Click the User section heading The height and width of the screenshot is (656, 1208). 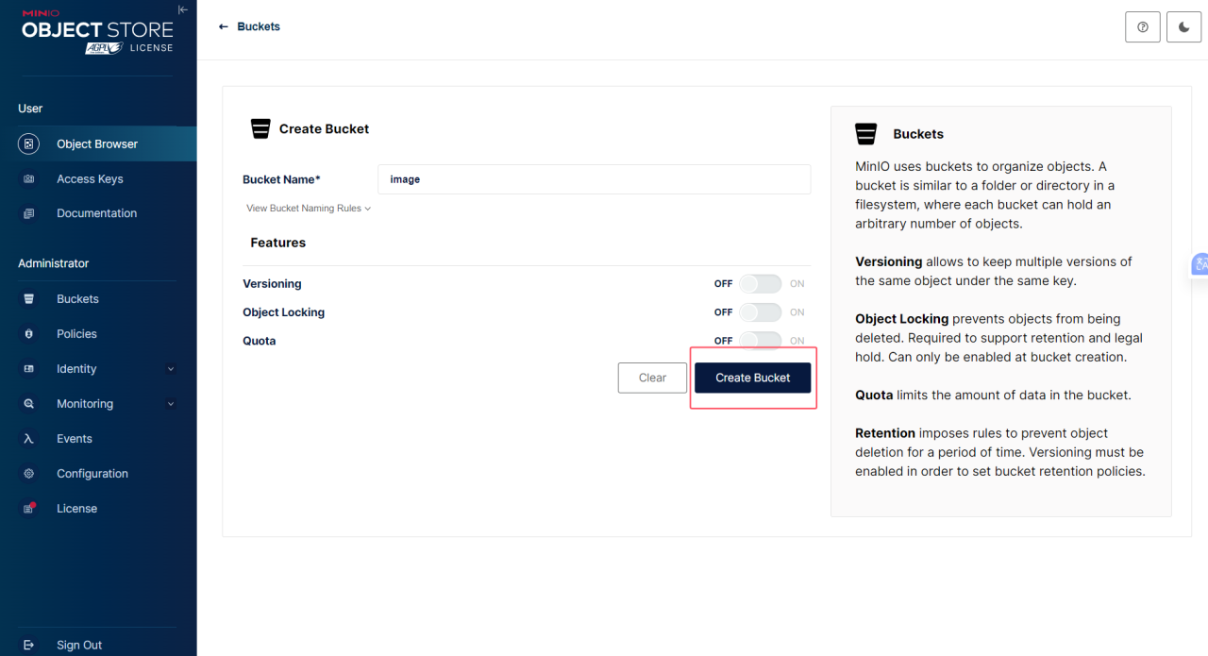point(30,109)
